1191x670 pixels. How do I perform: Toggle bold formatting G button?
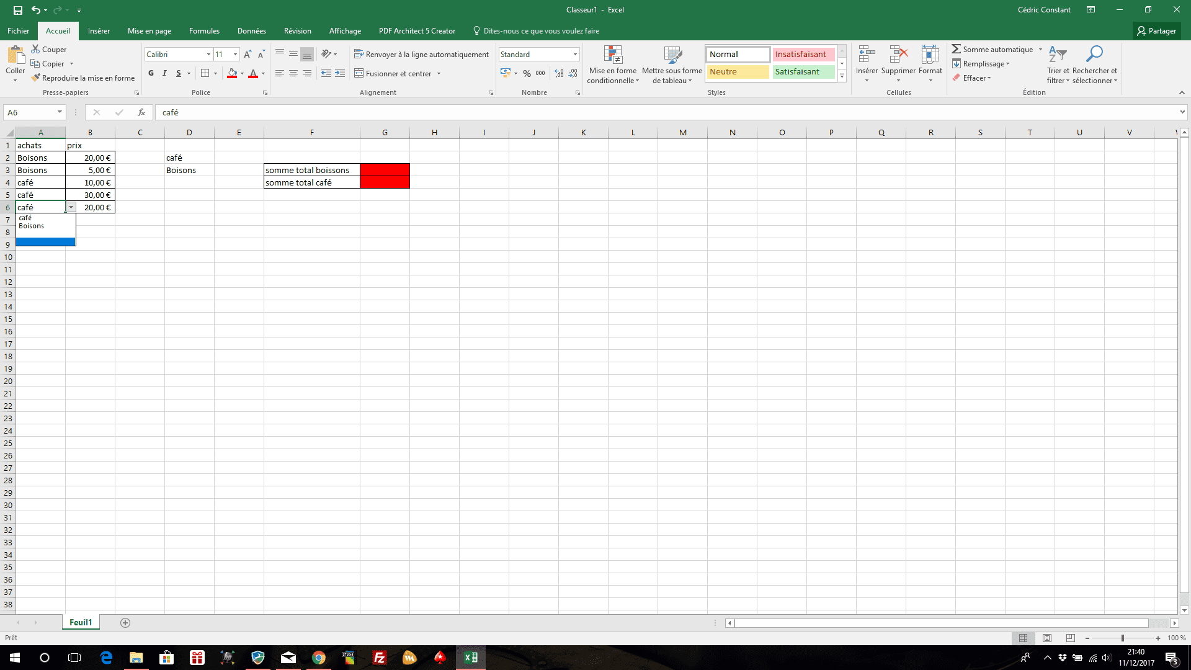click(151, 73)
